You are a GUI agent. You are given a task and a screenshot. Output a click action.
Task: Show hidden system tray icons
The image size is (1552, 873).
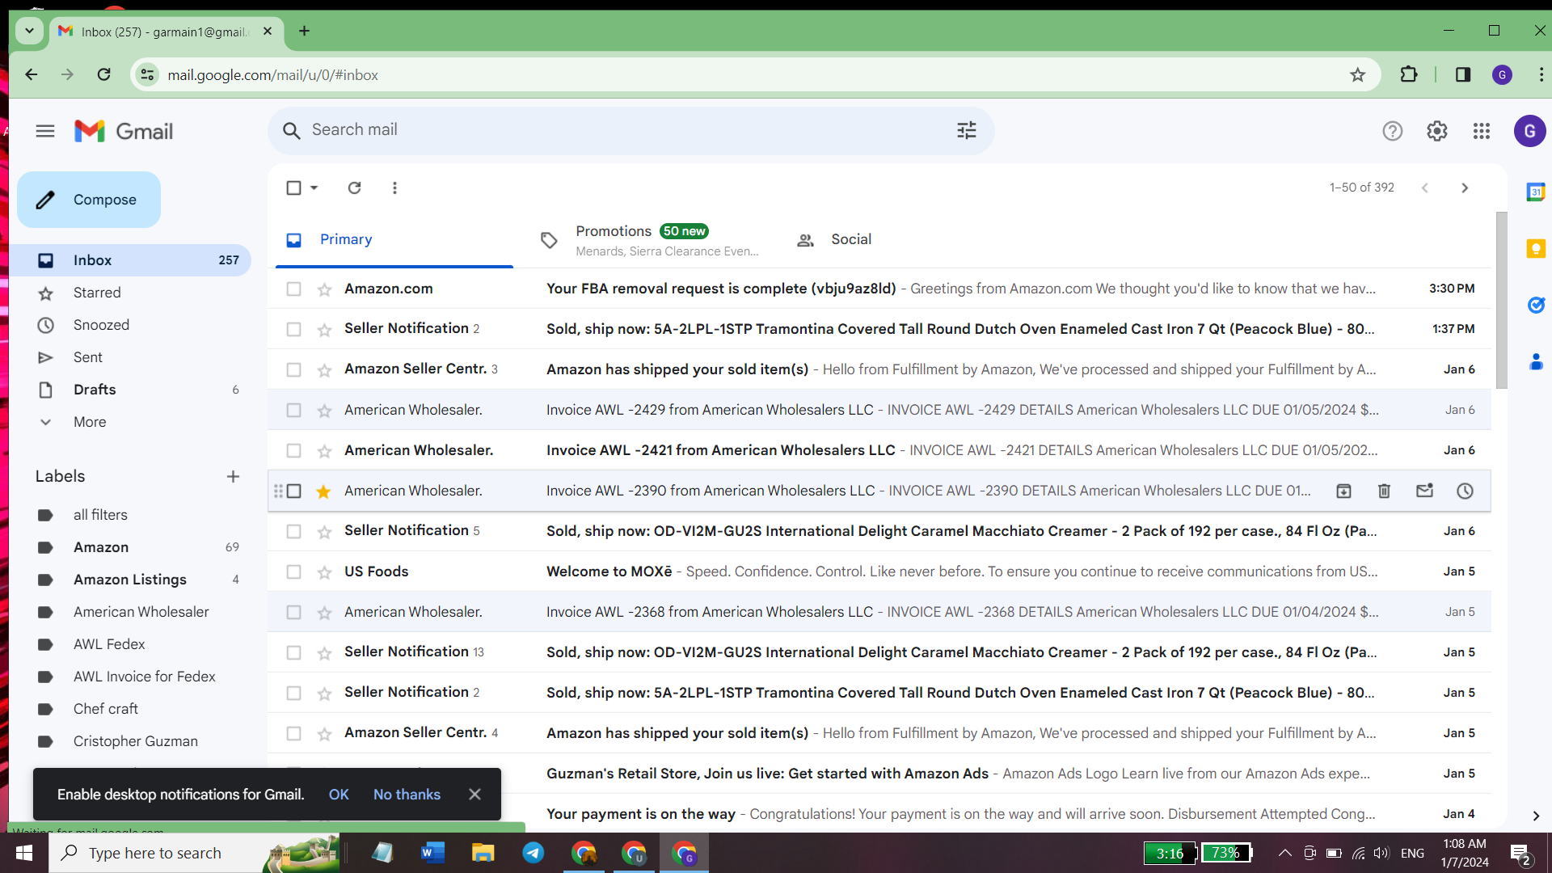click(1284, 853)
